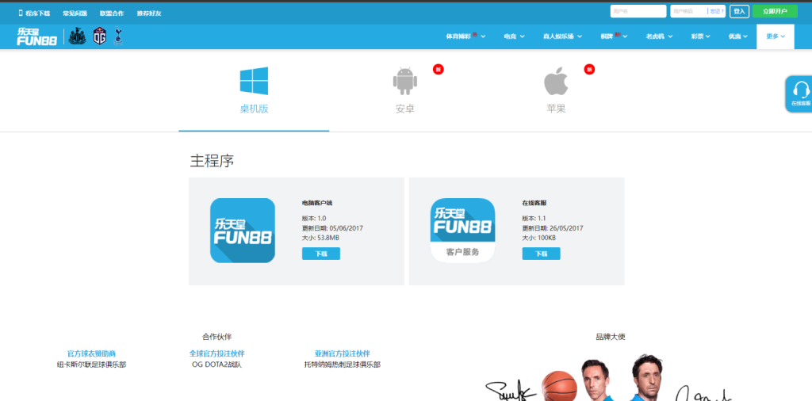This screenshot has height=401, width=812.
Task: Click the red 新 badge on 安卓
Action: 438,69
